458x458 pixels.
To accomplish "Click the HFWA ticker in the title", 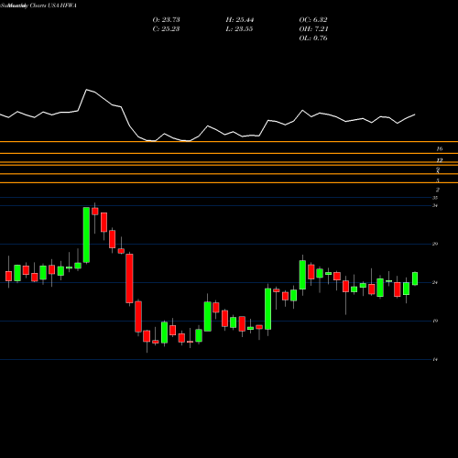I will pos(69,5).
